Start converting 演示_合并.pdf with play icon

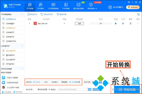[116, 24]
